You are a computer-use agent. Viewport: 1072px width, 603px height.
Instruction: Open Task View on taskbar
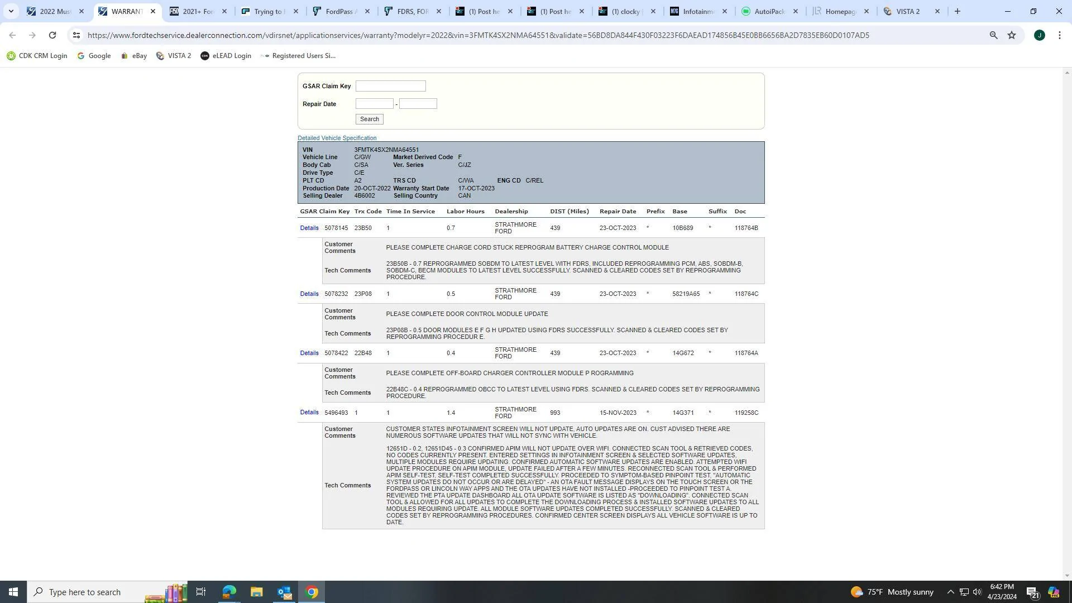point(201,592)
